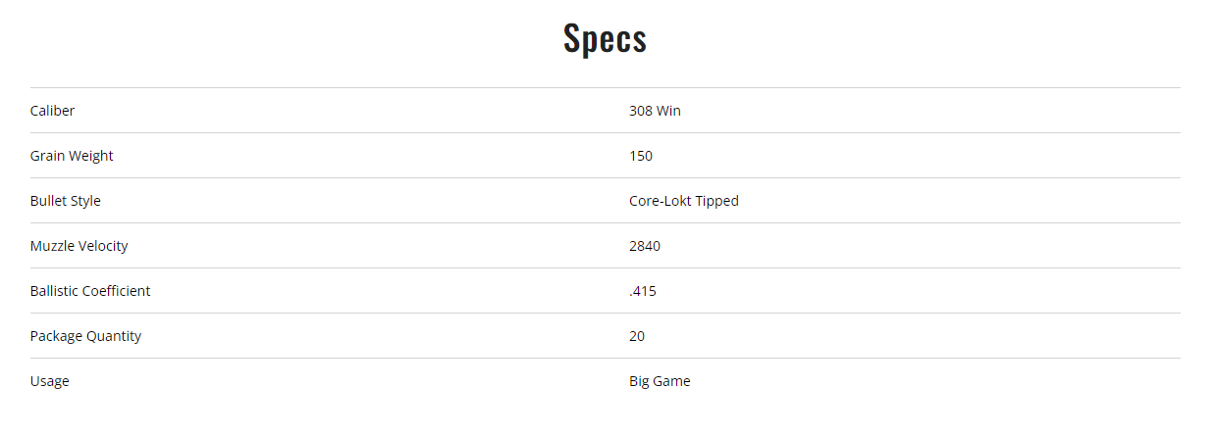Select the 308 Win caliber value

point(655,111)
